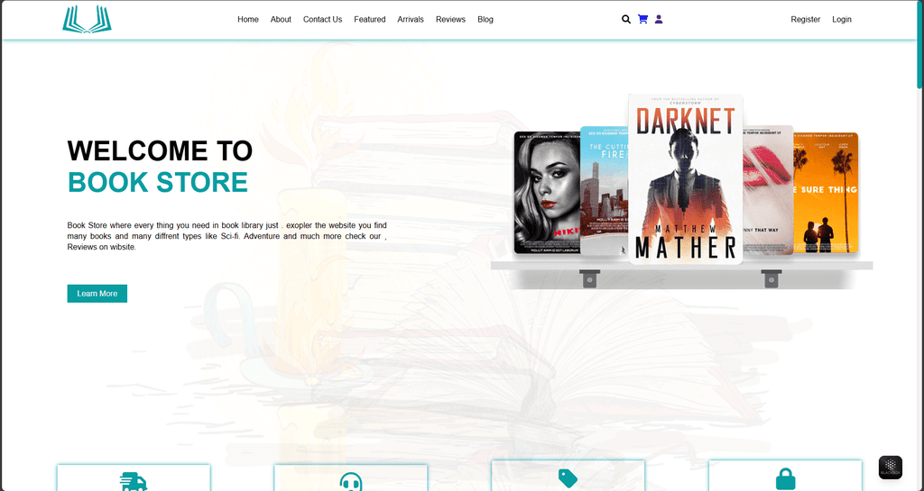Go to the Reviews section

click(450, 19)
